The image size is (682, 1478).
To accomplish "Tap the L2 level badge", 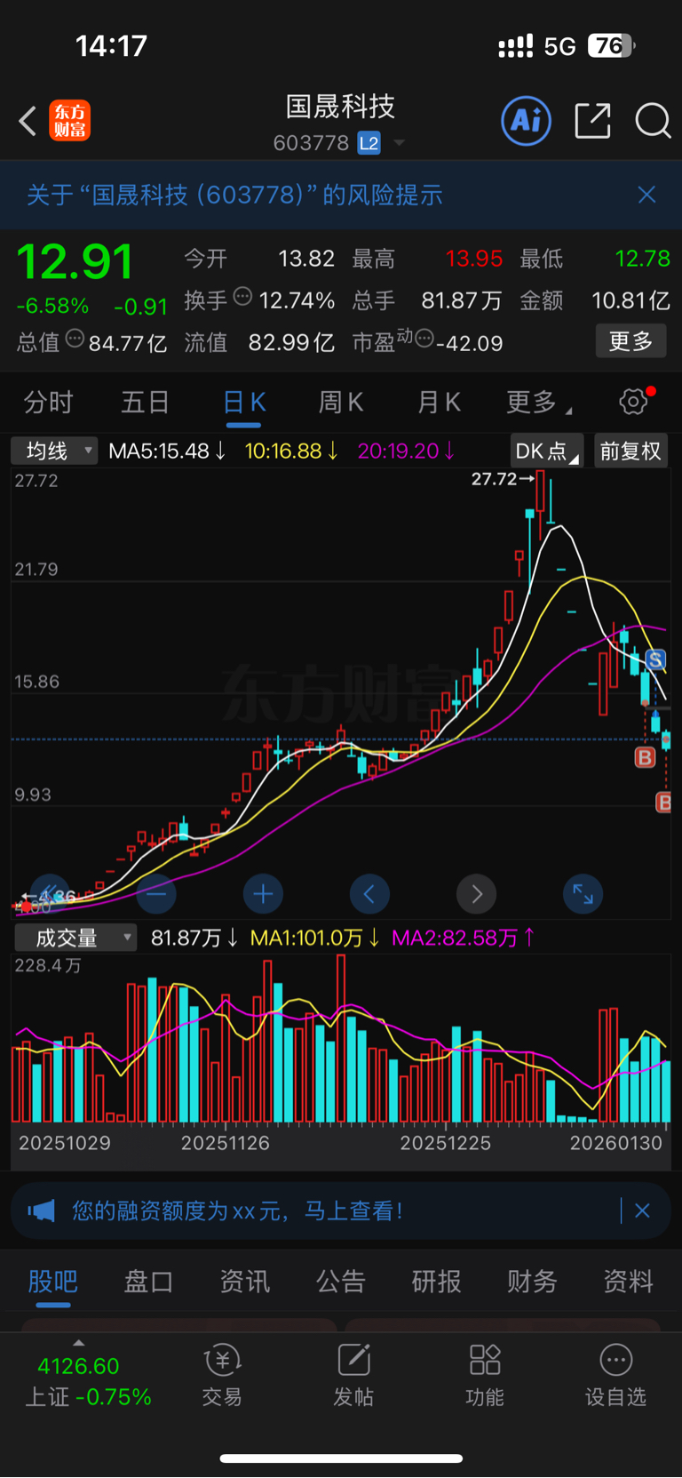I will tap(369, 143).
